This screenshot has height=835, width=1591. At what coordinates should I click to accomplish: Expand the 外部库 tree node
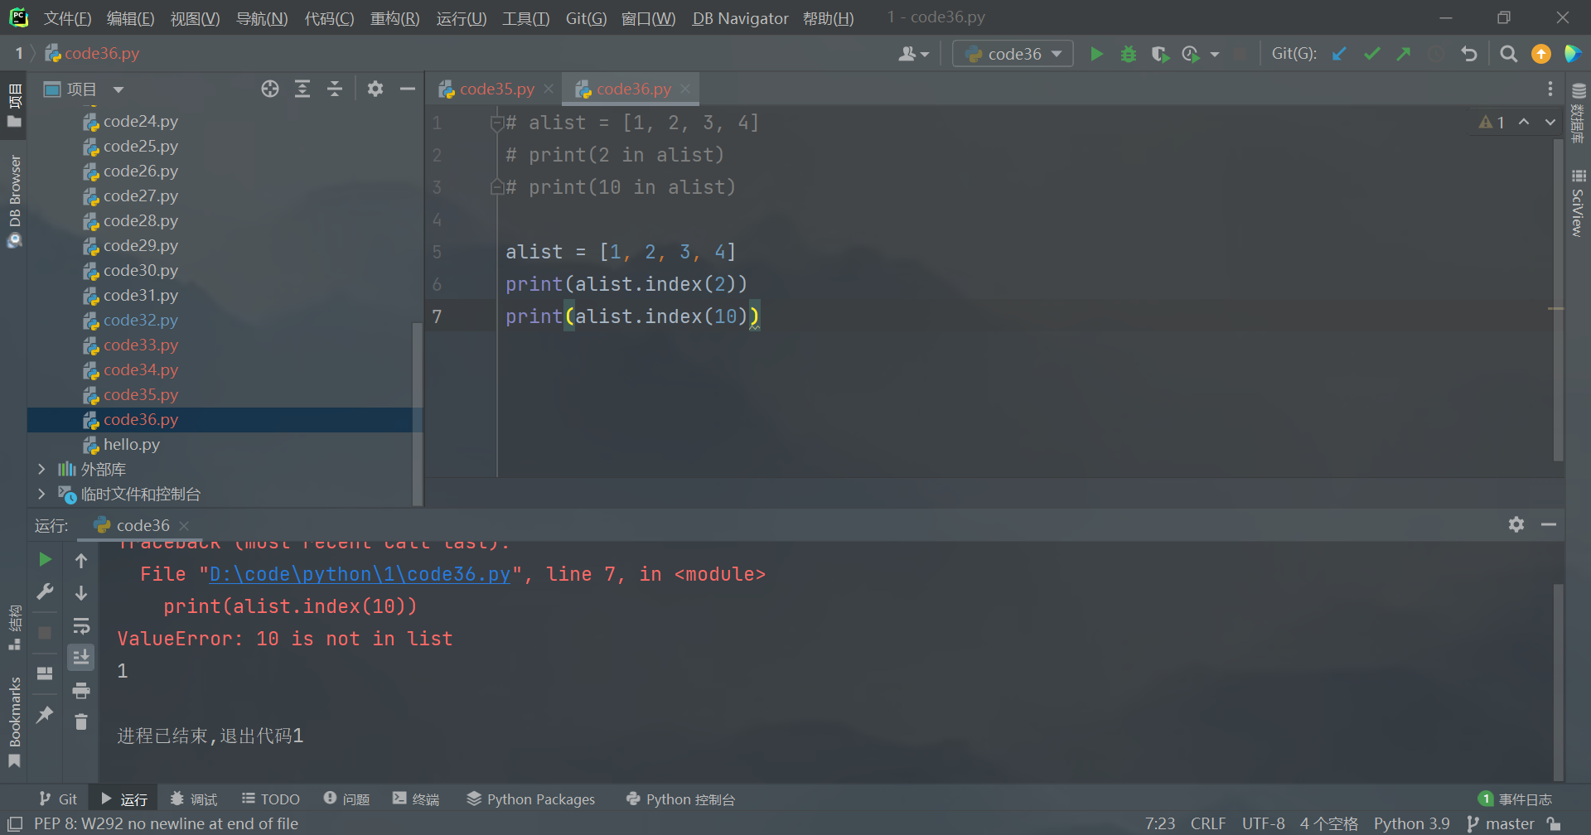41,470
